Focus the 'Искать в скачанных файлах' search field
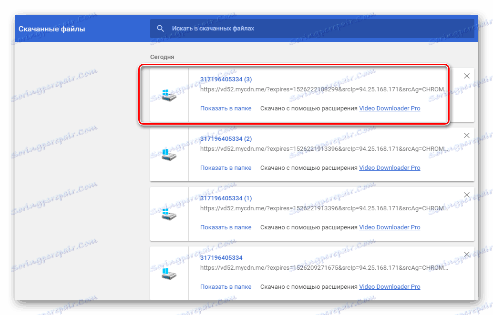The image size is (493, 315). pos(312,29)
